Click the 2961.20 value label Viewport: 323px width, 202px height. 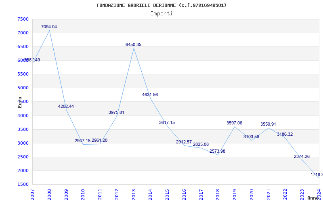(99, 140)
